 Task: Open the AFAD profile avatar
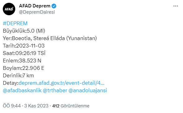tap(9, 9)
